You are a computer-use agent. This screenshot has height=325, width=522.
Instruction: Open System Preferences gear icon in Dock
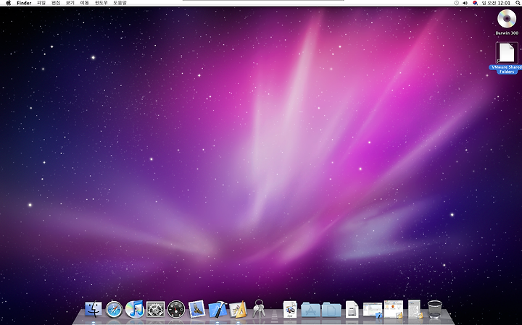click(x=155, y=309)
